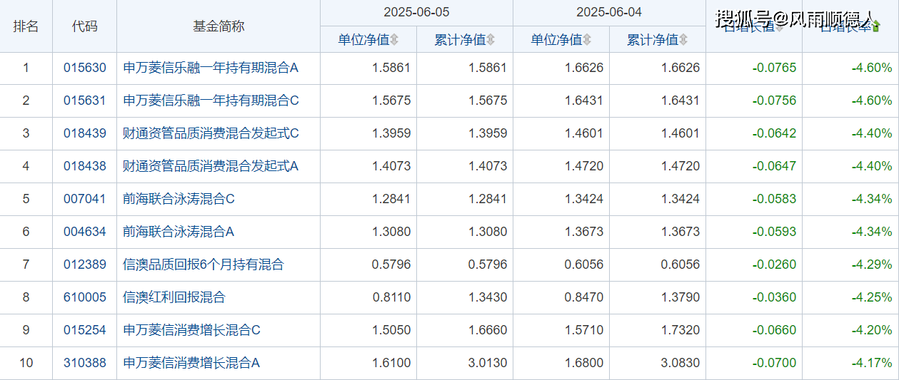The width and height of the screenshot is (899, 380).
Task: Select daily change -0.0700
Action: point(774,363)
